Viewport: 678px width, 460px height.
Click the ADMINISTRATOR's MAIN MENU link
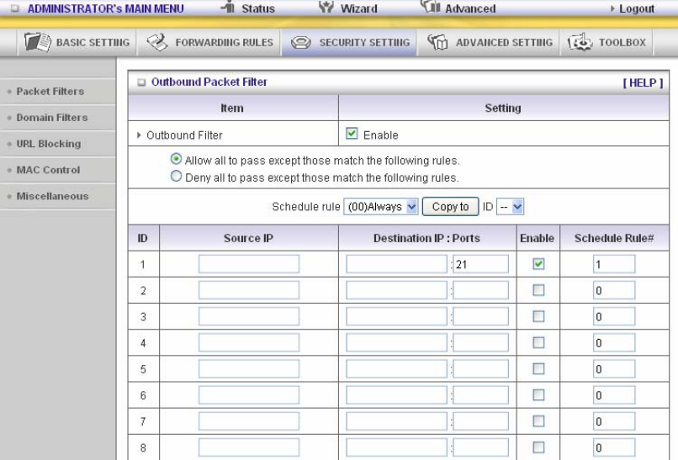point(105,8)
